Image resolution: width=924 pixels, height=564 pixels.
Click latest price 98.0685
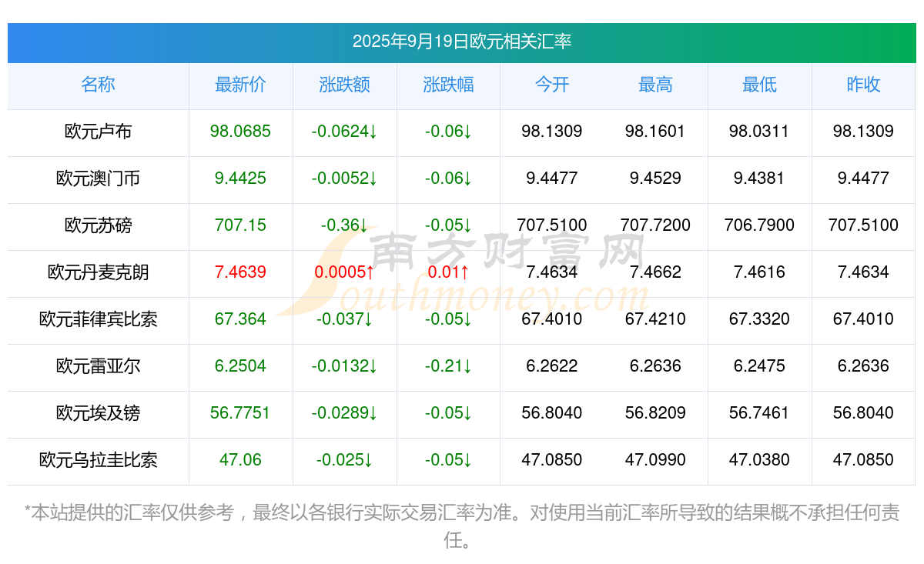point(240,132)
